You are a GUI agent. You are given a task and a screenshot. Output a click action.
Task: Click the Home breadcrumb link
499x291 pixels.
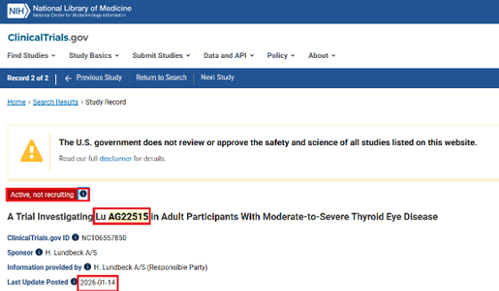[x=16, y=102]
